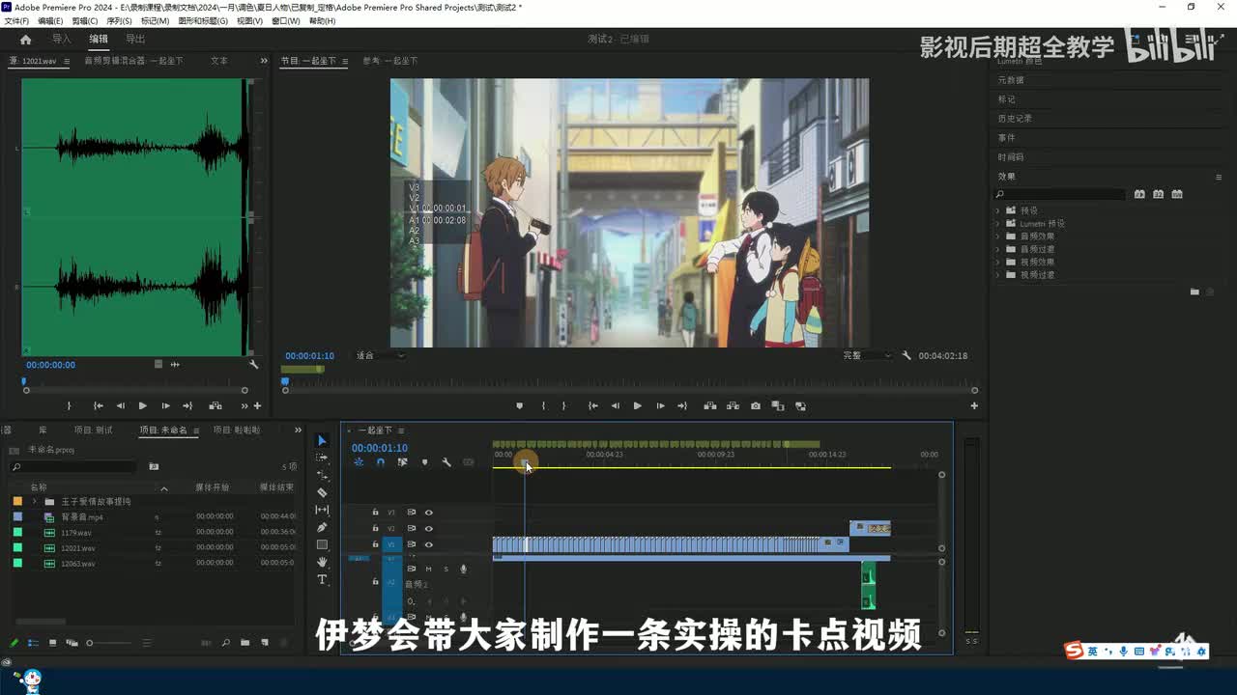
Task: Select the Selection tool in the timeline toolbar
Action: (322, 440)
